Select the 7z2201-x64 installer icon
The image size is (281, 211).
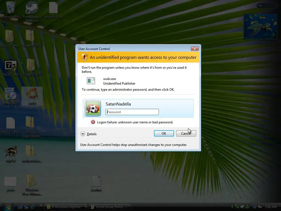tap(11, 68)
